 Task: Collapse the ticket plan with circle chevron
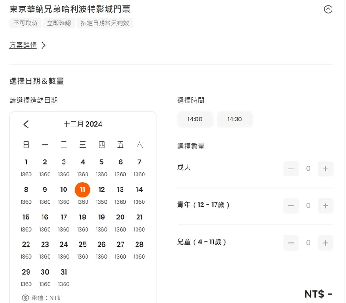(x=328, y=9)
